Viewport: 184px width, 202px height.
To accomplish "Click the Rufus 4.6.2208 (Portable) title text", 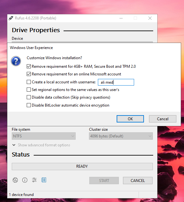I will pyautogui.click(x=36, y=18).
